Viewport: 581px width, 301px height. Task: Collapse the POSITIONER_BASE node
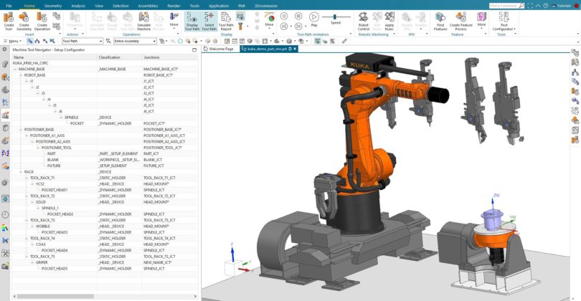[x=21, y=130]
